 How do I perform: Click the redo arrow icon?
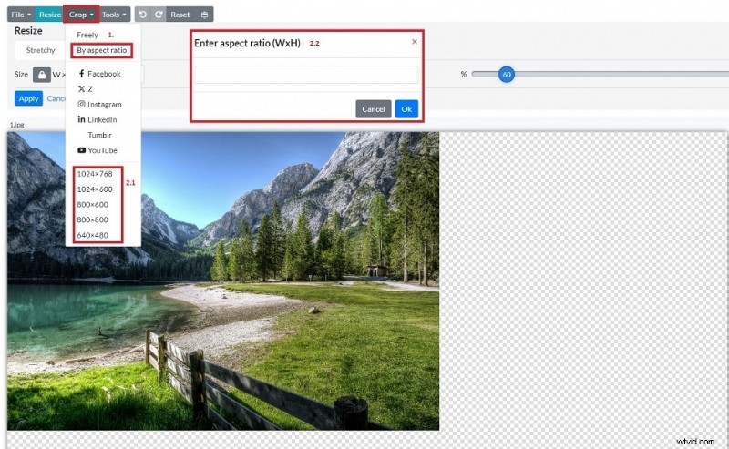click(159, 15)
